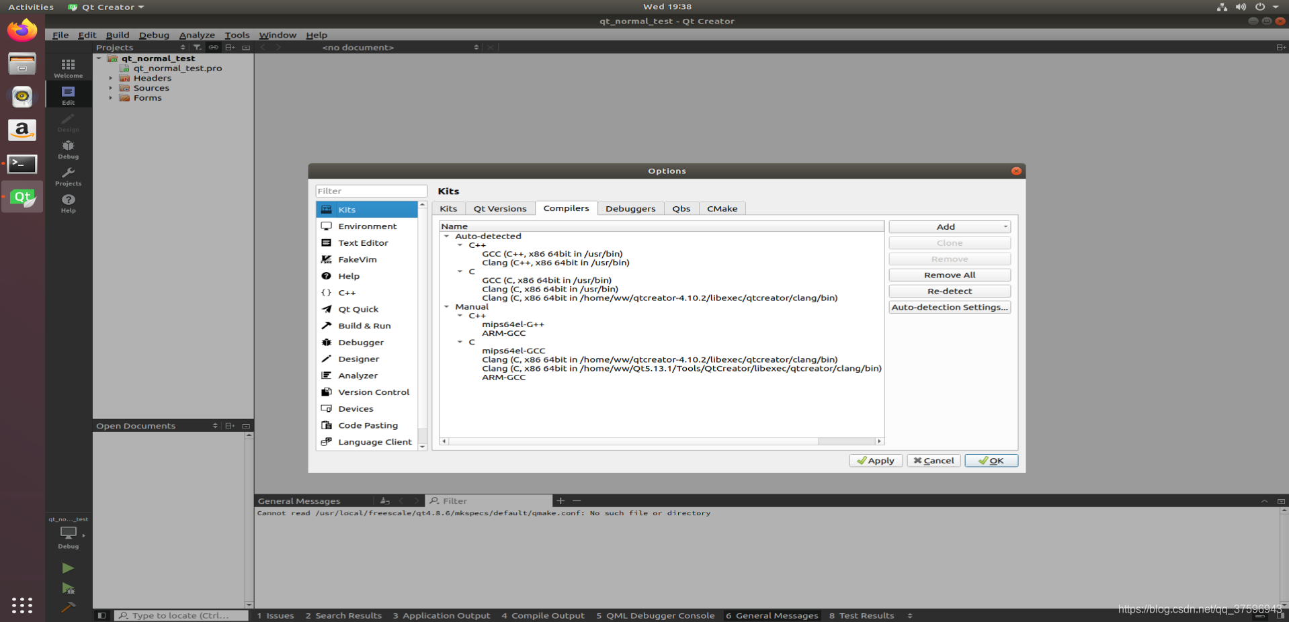This screenshot has height=622, width=1289.
Task: Click the Type to locate search field
Action: 181,615
